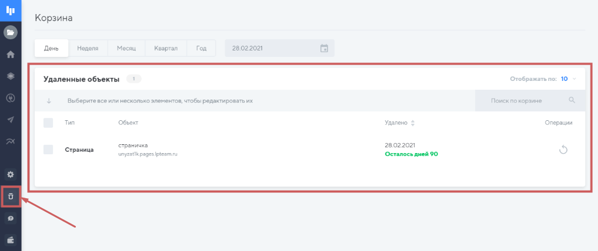Open settings gear in the sidebar
Screen dimensions: 598x251
tap(11, 174)
